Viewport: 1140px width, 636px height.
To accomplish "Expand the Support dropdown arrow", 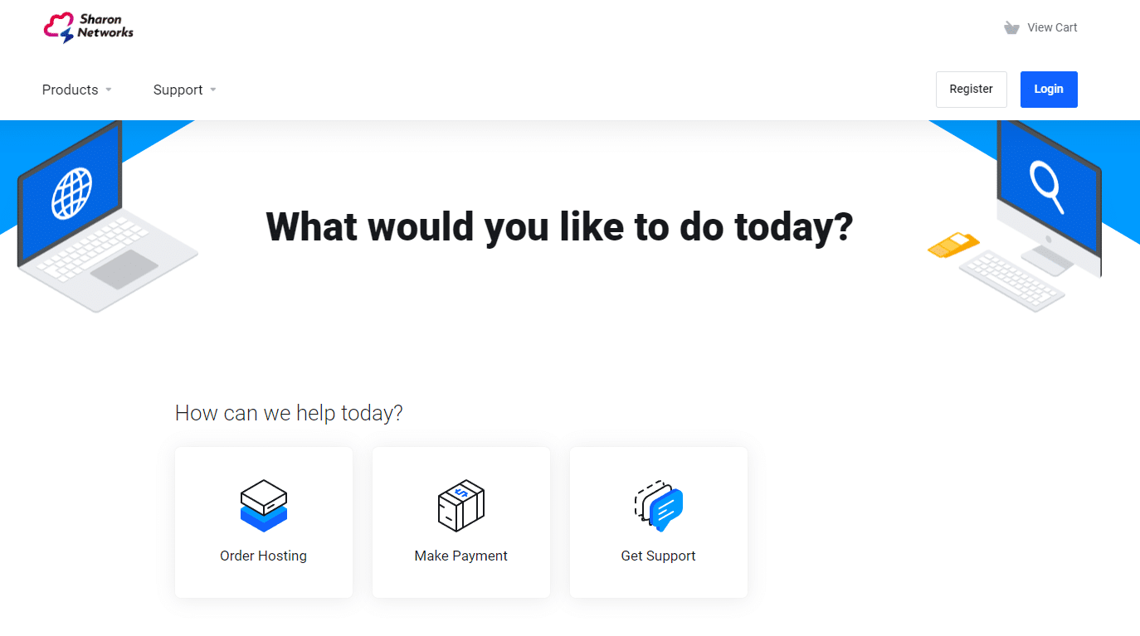I will pyautogui.click(x=213, y=90).
